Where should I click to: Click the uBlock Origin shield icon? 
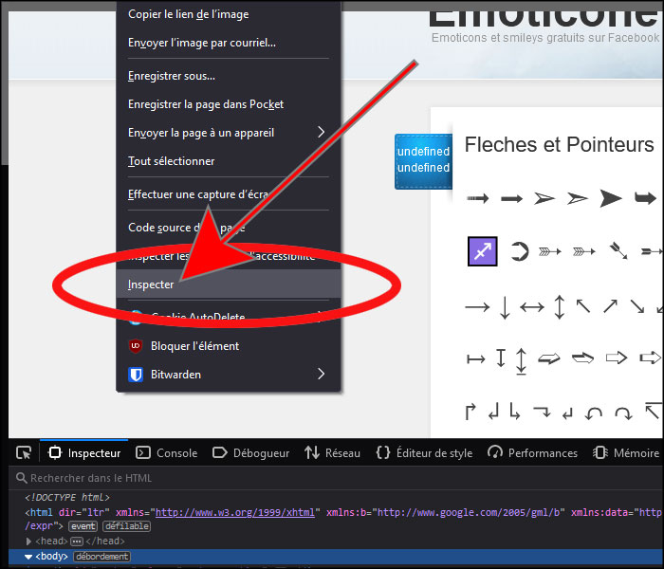(x=135, y=346)
